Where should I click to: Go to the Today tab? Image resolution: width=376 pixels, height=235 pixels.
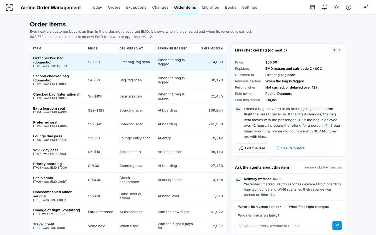[x=96, y=7]
